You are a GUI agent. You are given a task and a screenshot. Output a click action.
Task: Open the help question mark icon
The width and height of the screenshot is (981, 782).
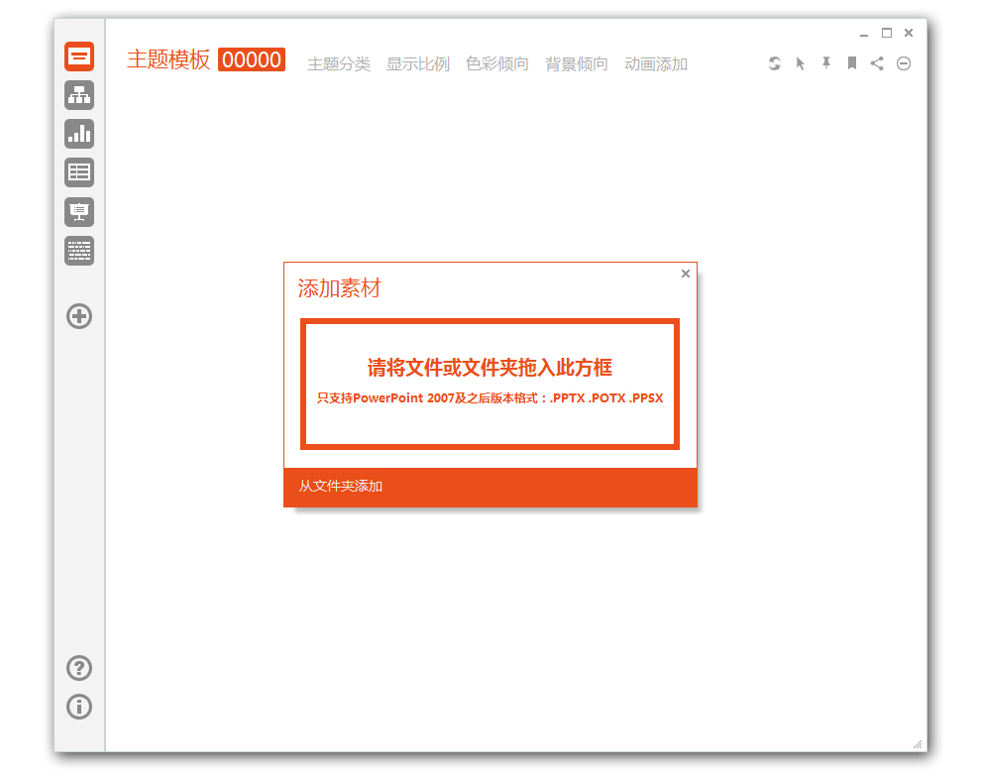tap(79, 668)
